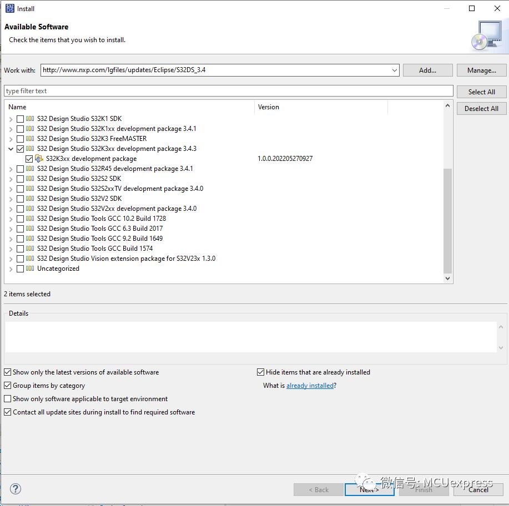Check the S32 Design Studio S32V2 SDK box

[x=20, y=199]
